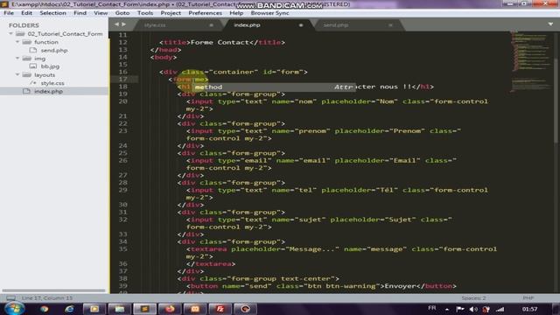Image resolution: width=560 pixels, height=315 pixels.
Task: Go to the previous tab with the left arrow
Action: pos(116,24)
